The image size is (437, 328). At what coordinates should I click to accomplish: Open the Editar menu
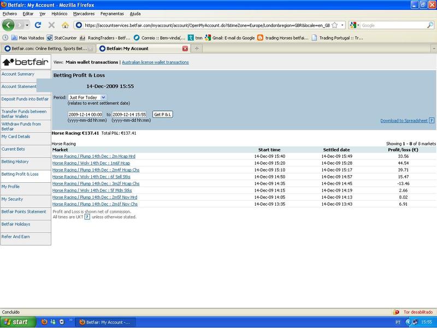[x=28, y=14]
